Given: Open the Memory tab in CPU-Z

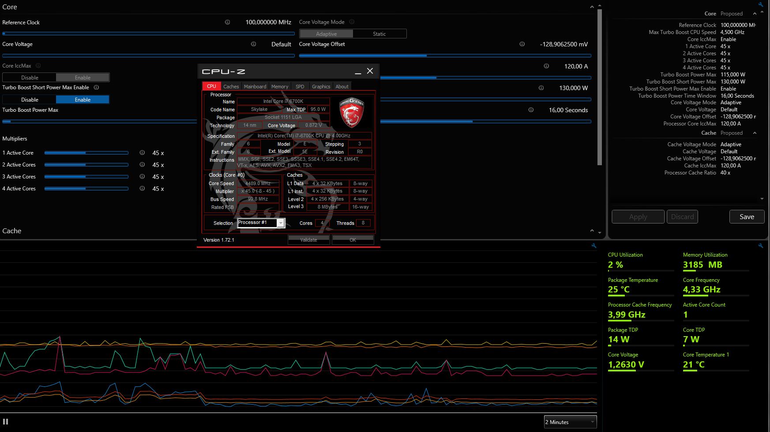Looking at the screenshot, I should 280,87.
